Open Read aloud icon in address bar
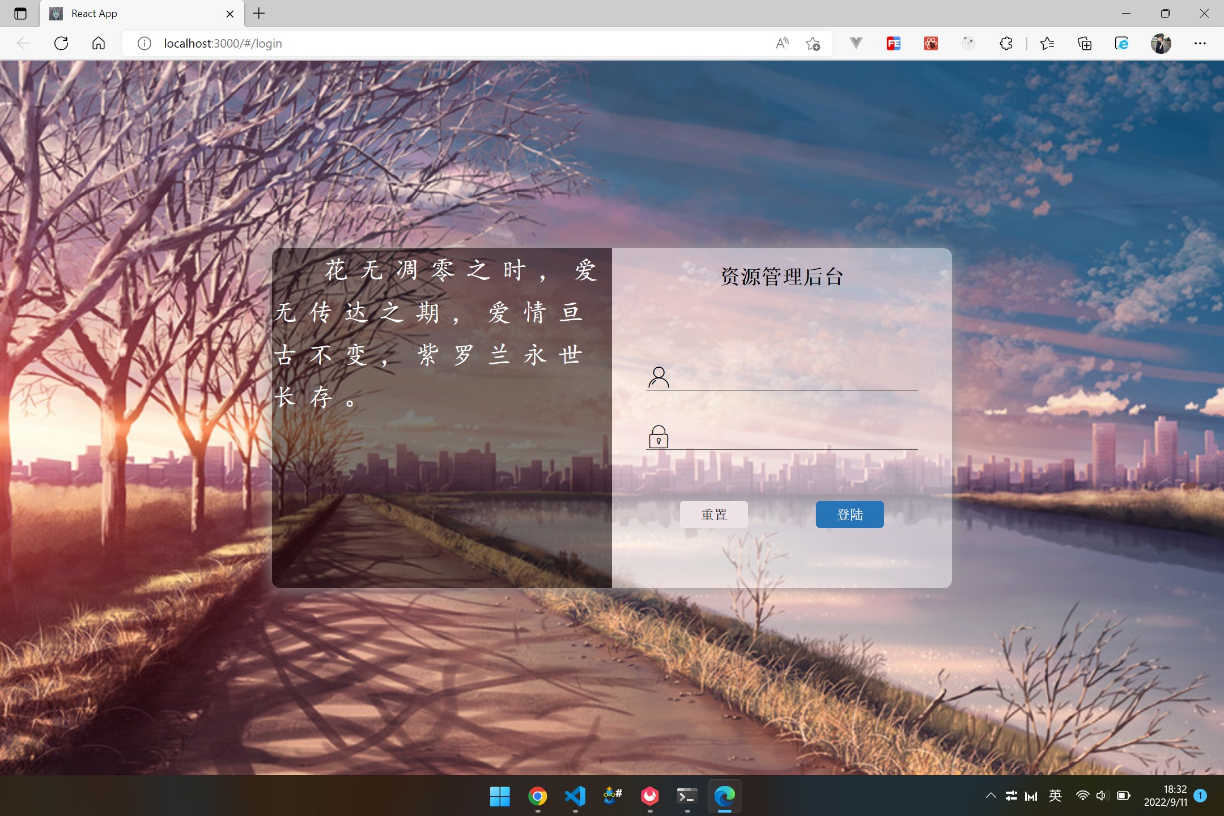Image resolution: width=1224 pixels, height=816 pixels. 782,44
